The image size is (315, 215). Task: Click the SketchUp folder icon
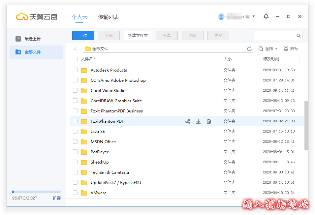pyautogui.click(x=84, y=162)
